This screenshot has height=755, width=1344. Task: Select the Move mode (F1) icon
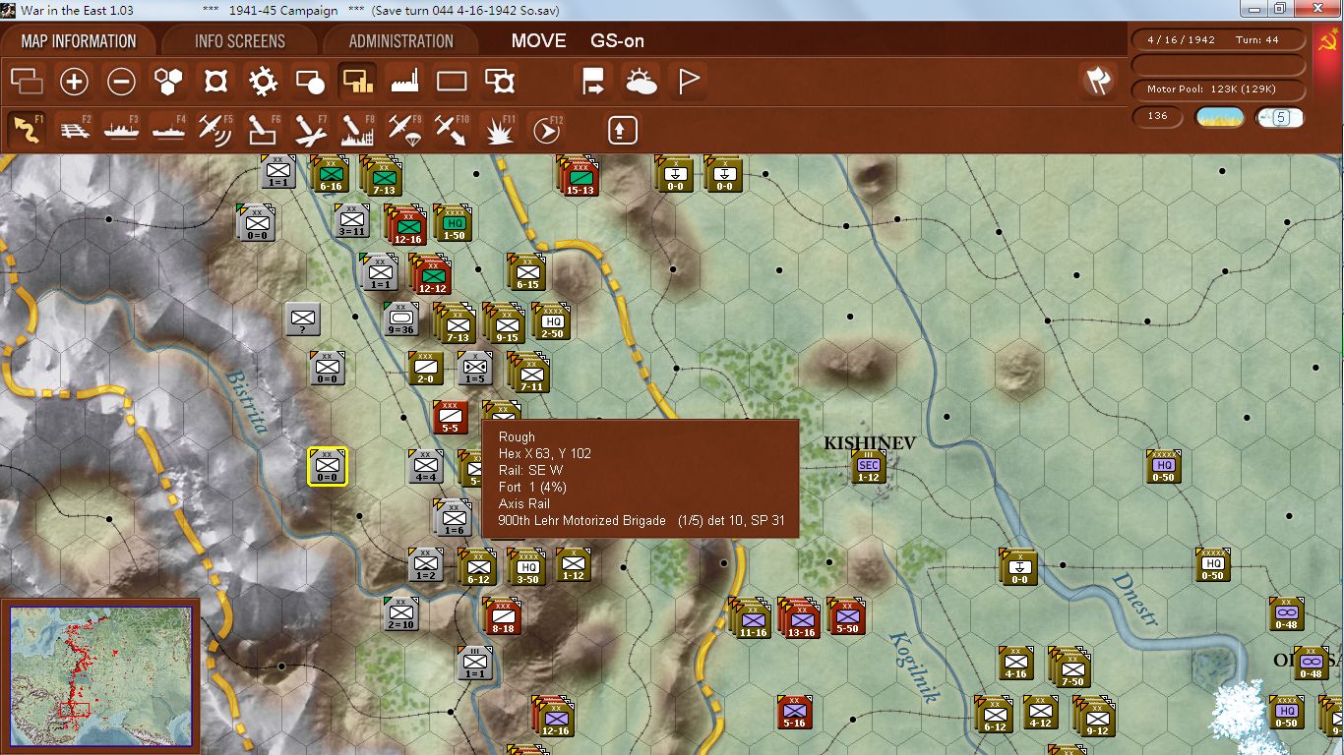27,129
